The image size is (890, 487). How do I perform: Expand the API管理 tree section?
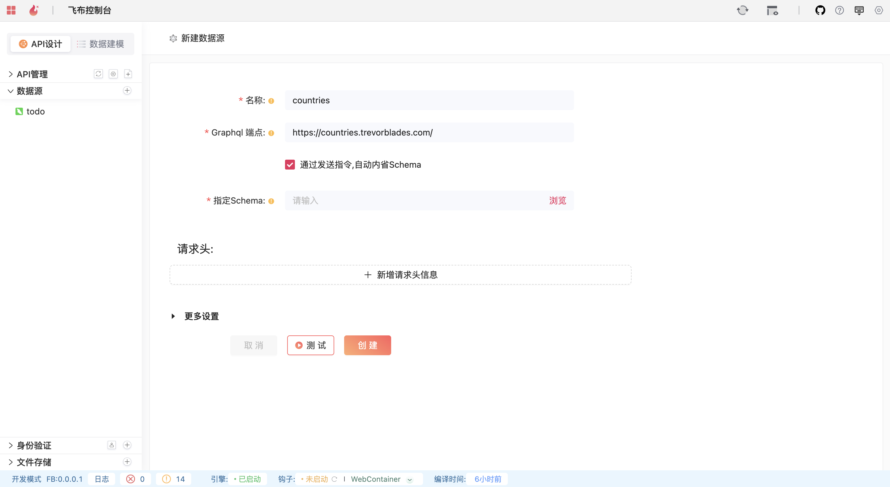click(x=11, y=74)
